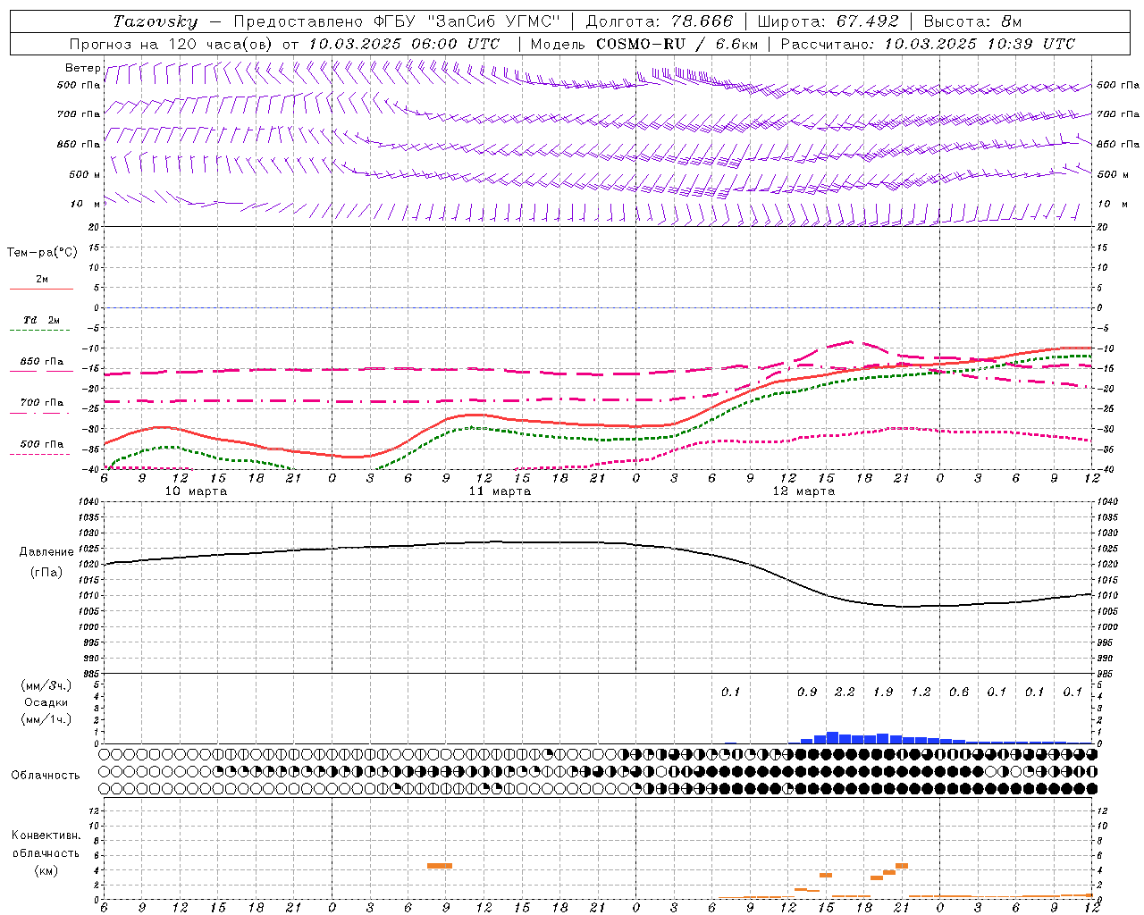Click the station name "Tazovsky" in the header
Image resolution: width=1144 pixels, height=915 pixels.
pyautogui.click(x=156, y=21)
